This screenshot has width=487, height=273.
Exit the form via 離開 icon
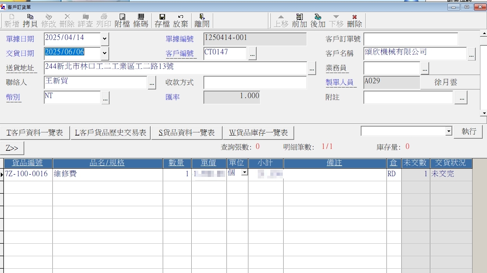[x=202, y=20]
